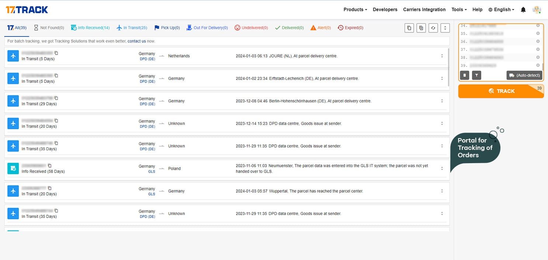This screenshot has width=548, height=260.
Task: Follow the "contact us" link
Action: [x=136, y=41]
